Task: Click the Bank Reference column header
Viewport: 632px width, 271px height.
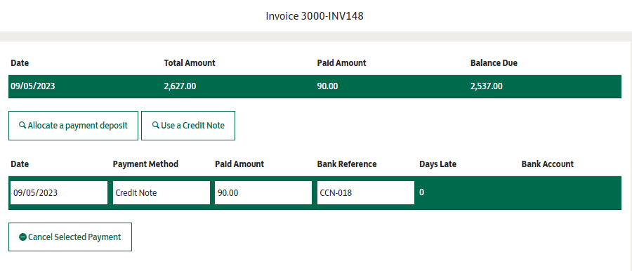Action: pyautogui.click(x=347, y=164)
